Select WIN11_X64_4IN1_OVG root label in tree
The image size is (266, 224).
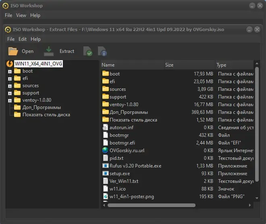click(39, 64)
